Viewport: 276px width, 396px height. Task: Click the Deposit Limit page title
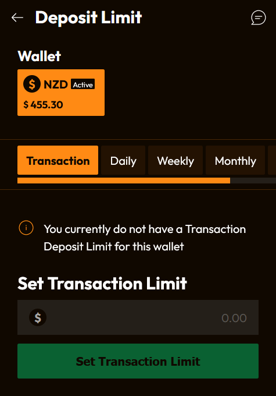pos(88,17)
